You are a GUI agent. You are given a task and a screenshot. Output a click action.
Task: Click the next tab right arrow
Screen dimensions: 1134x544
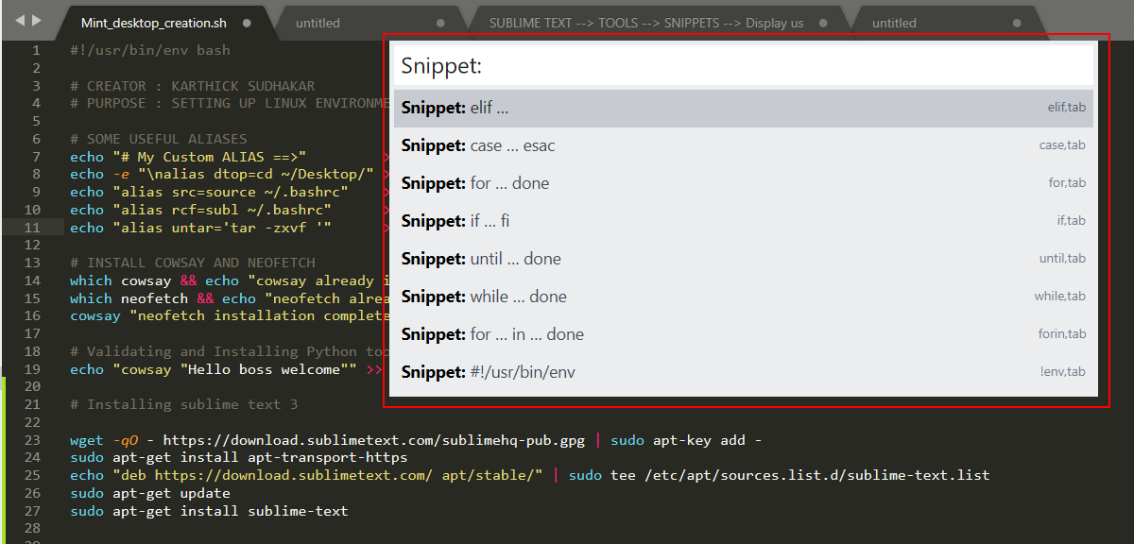pyautogui.click(x=37, y=20)
